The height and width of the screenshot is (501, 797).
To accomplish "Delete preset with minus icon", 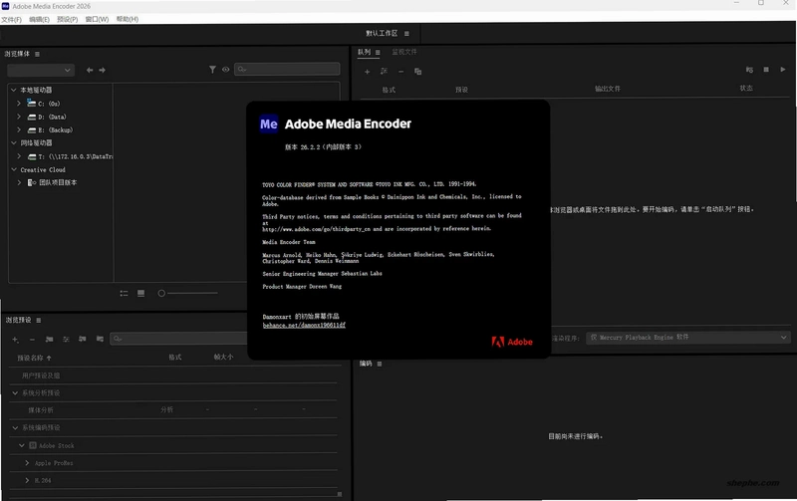I will (x=32, y=339).
